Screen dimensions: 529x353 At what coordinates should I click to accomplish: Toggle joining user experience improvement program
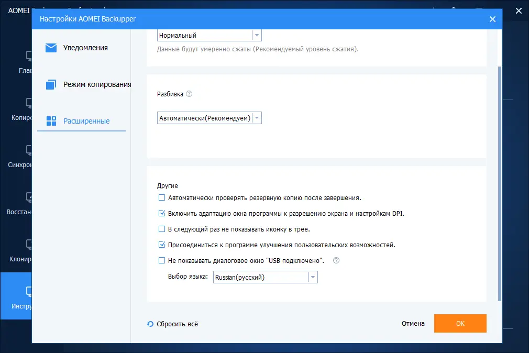(162, 245)
